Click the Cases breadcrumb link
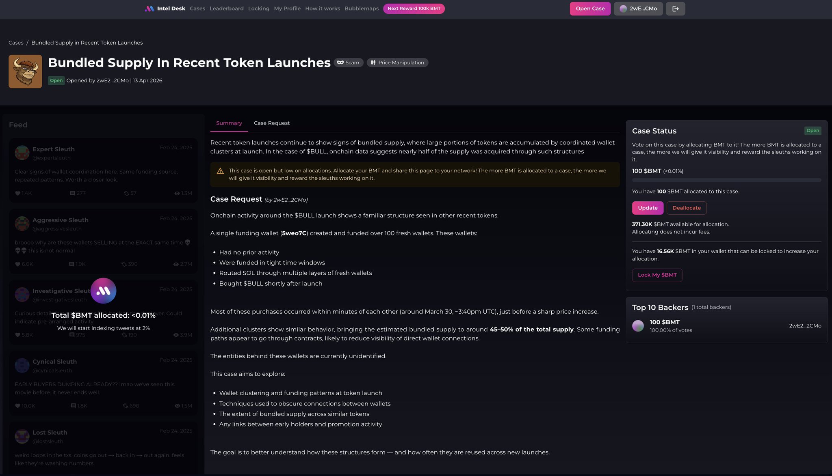Viewport: 832px width, 476px height. (x=16, y=43)
